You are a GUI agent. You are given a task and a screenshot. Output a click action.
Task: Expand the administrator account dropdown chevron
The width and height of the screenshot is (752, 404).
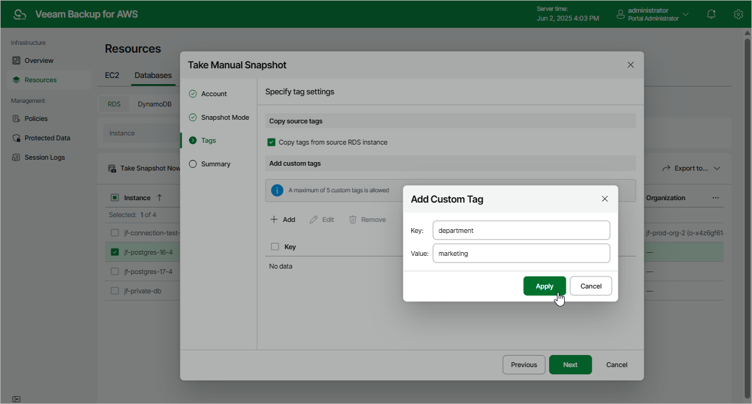coord(685,14)
